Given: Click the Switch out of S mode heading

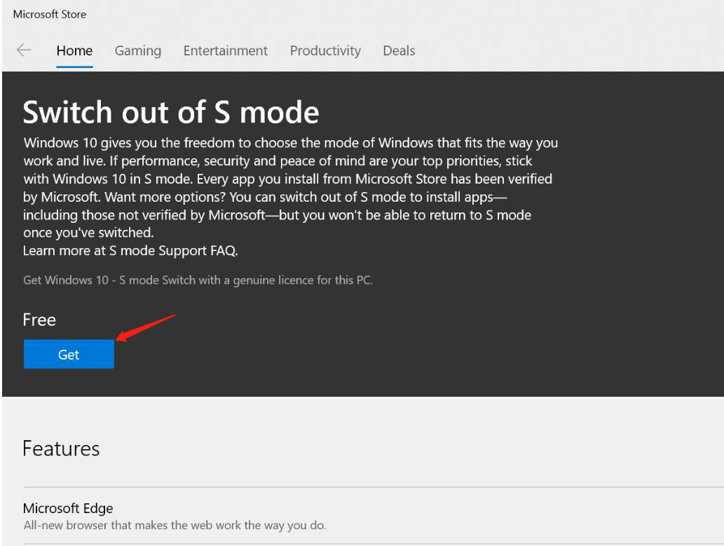Looking at the screenshot, I should (171, 112).
